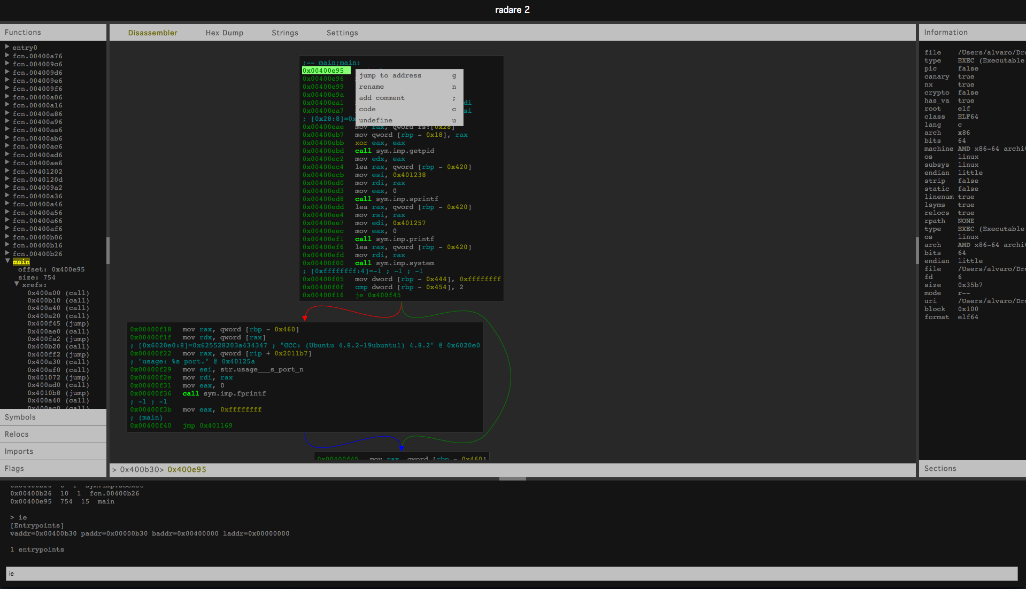Select fcn.00400a16 in functions list
This screenshot has height=589, width=1026.
click(x=37, y=105)
